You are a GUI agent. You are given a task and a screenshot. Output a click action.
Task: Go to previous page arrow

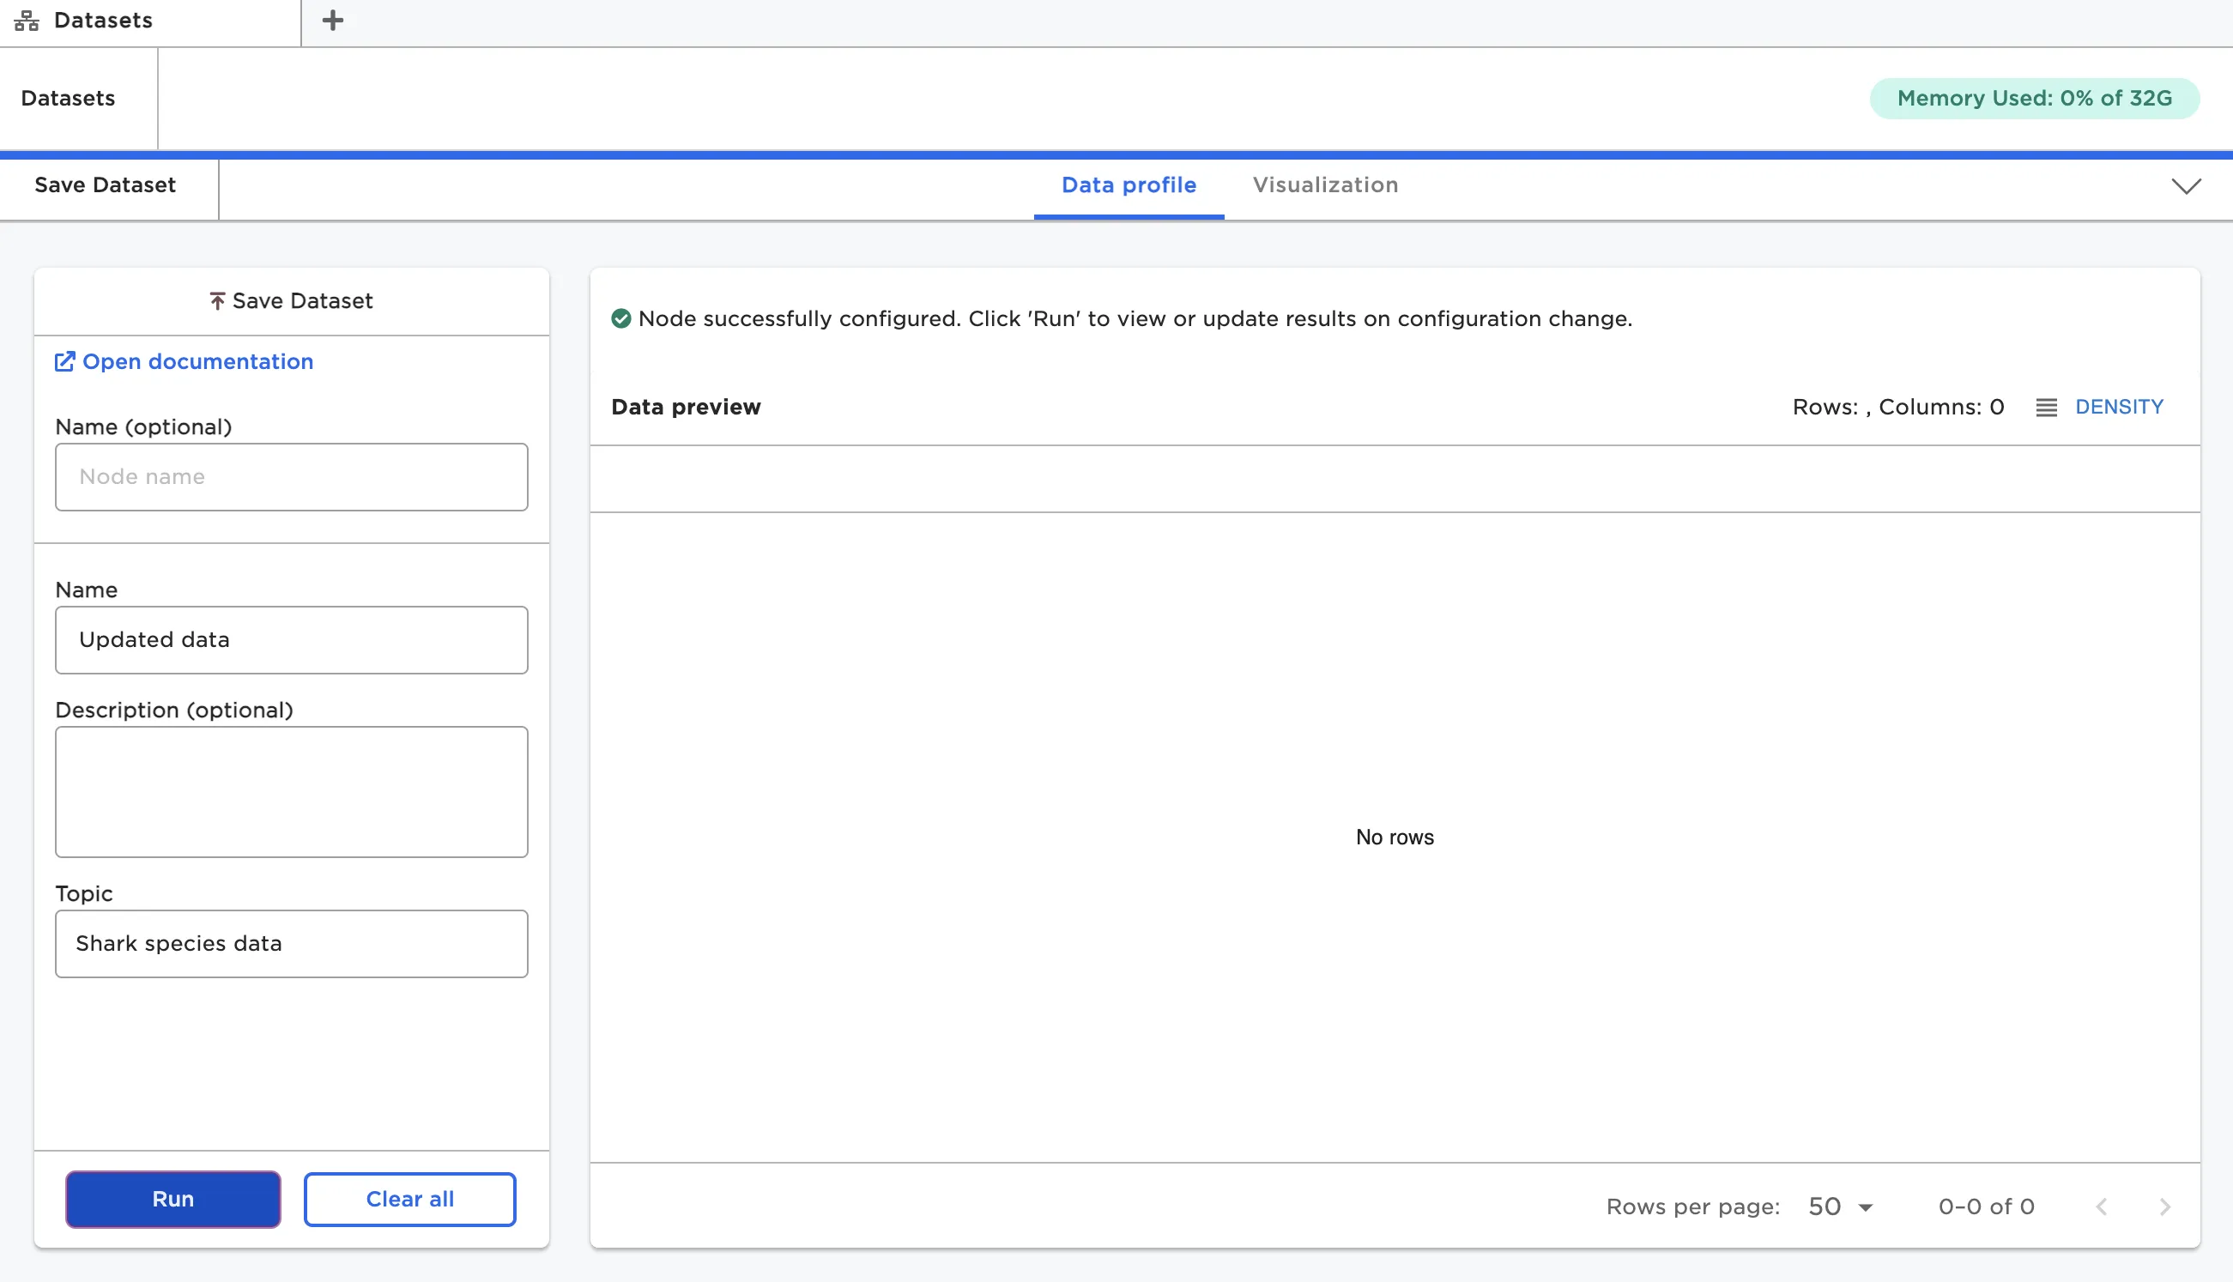click(x=2101, y=1207)
